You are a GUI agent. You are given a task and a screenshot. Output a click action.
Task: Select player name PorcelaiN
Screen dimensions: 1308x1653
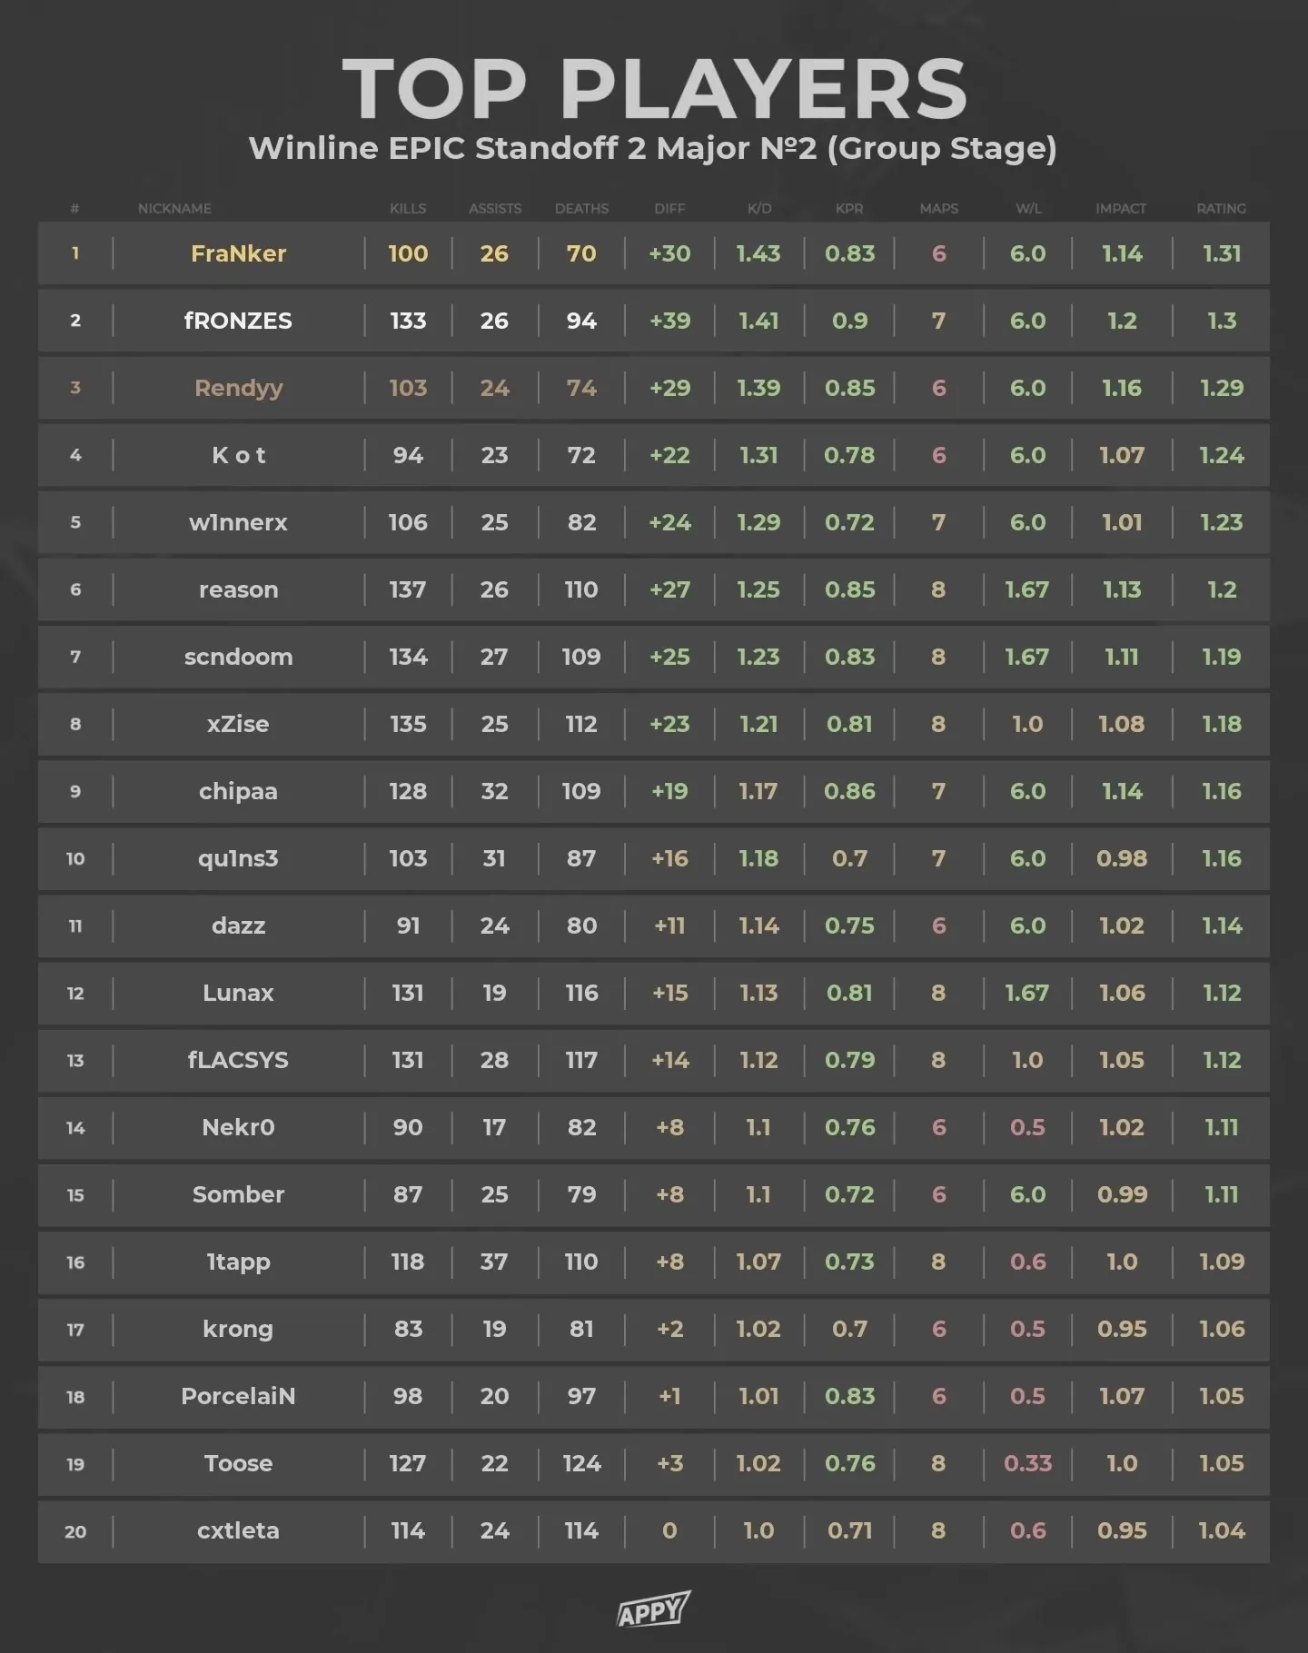[x=238, y=1396]
